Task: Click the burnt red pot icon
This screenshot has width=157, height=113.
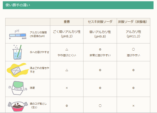Action: [18, 106]
